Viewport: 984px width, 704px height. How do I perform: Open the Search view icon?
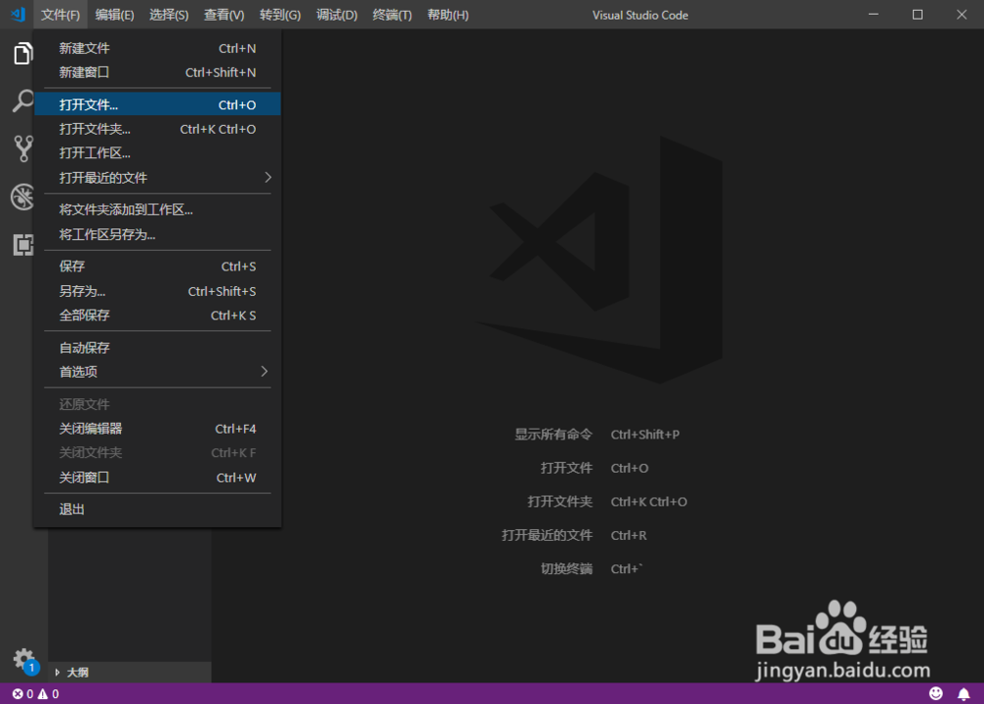(x=23, y=101)
